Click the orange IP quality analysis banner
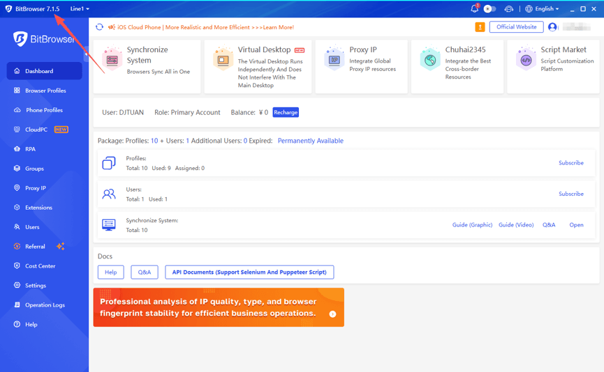 (219, 307)
